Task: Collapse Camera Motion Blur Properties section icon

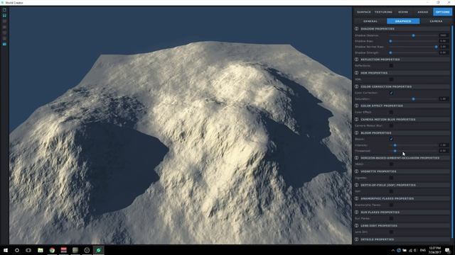Action: click(357, 120)
